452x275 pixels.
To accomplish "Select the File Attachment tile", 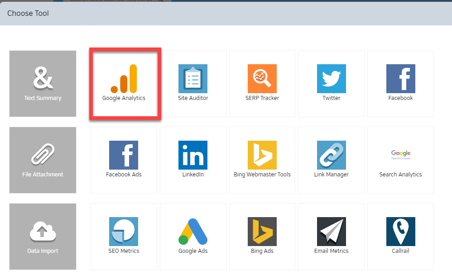I will pos(43,160).
